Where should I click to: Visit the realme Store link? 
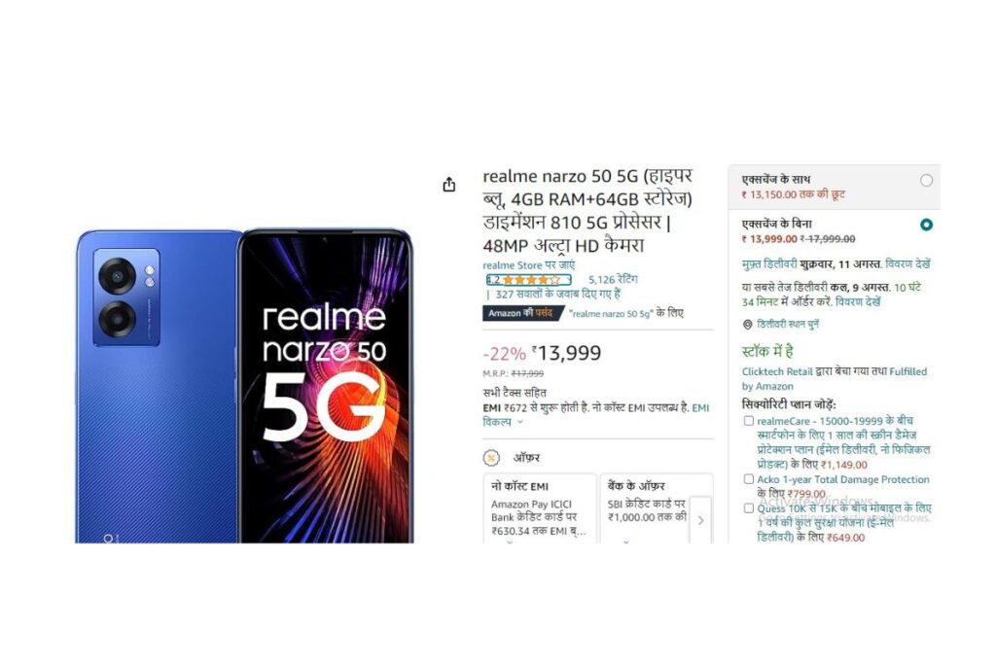point(528,265)
